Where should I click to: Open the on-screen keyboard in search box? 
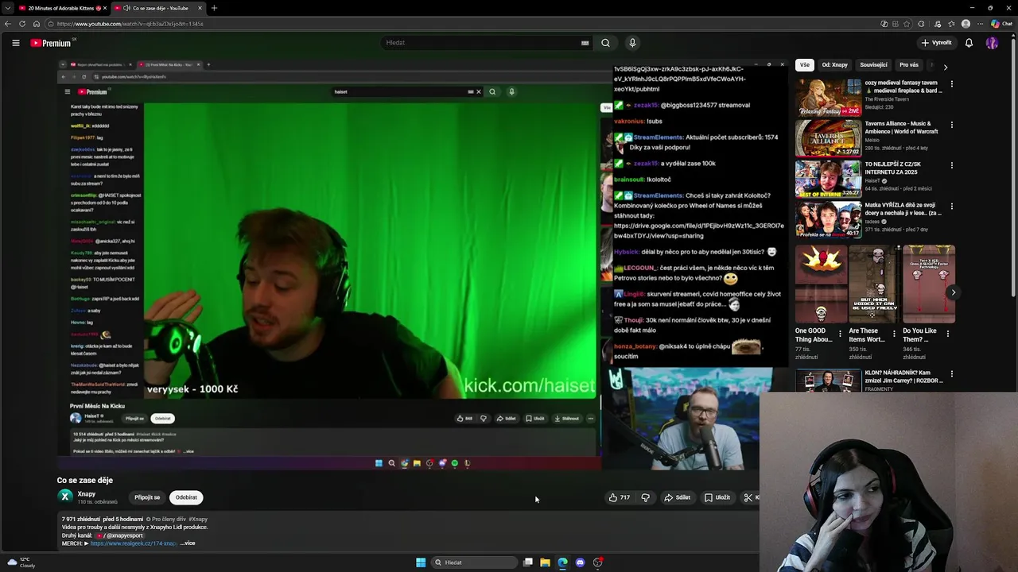pos(585,43)
